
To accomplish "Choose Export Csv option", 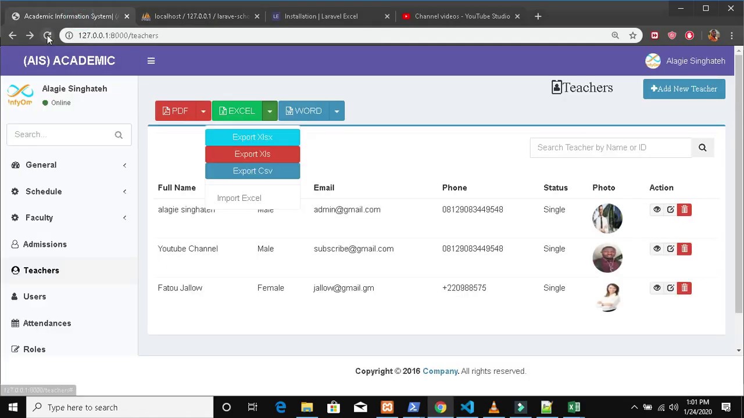I will (252, 171).
